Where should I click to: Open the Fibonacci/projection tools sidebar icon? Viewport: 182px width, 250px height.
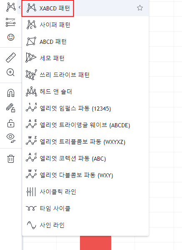tap(11, 22)
